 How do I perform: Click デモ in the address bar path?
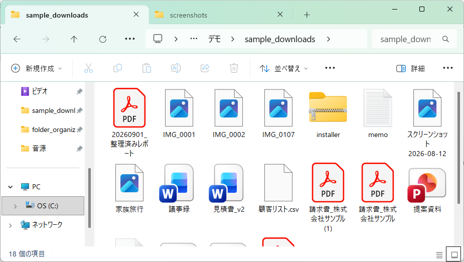pos(215,39)
